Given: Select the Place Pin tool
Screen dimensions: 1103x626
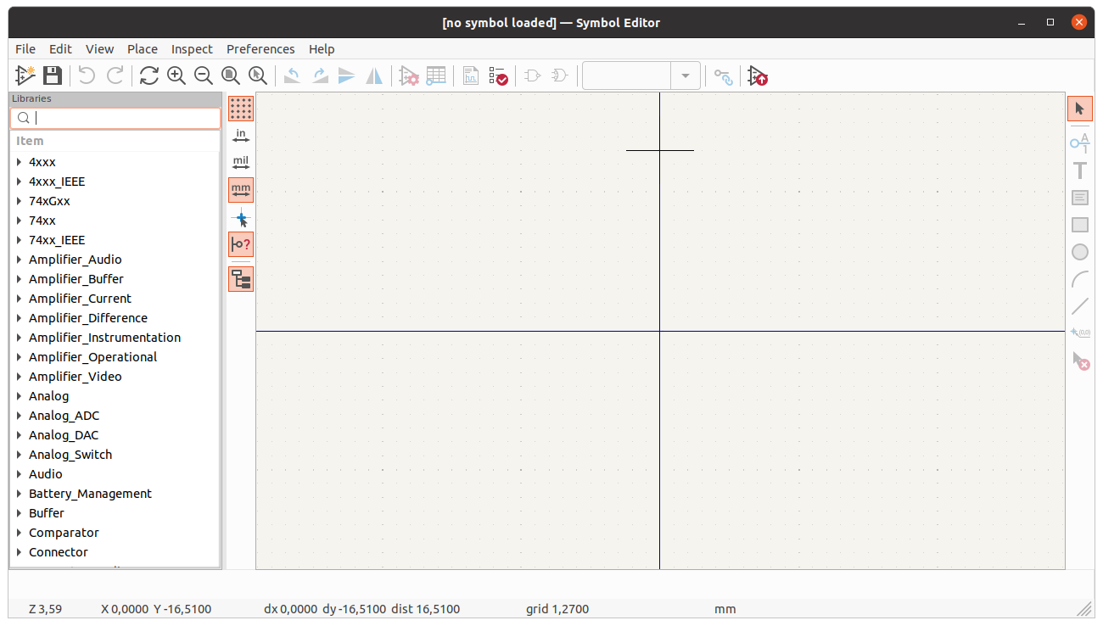Looking at the screenshot, I should (1079, 143).
